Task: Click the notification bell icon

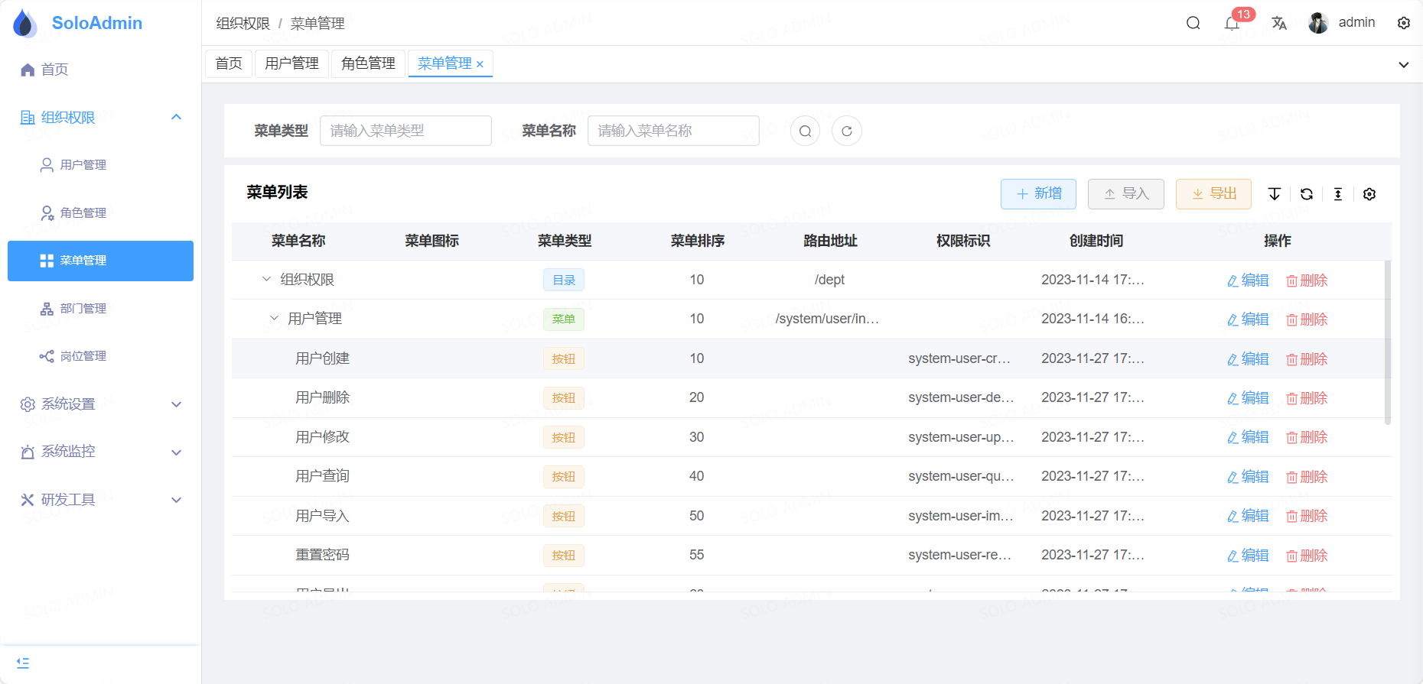Action: [x=1232, y=24]
